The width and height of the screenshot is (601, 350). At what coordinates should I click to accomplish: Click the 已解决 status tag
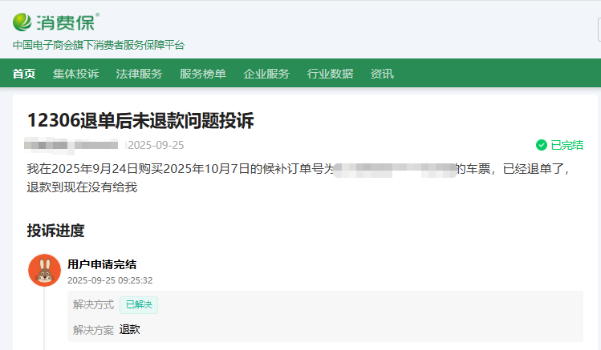point(139,305)
